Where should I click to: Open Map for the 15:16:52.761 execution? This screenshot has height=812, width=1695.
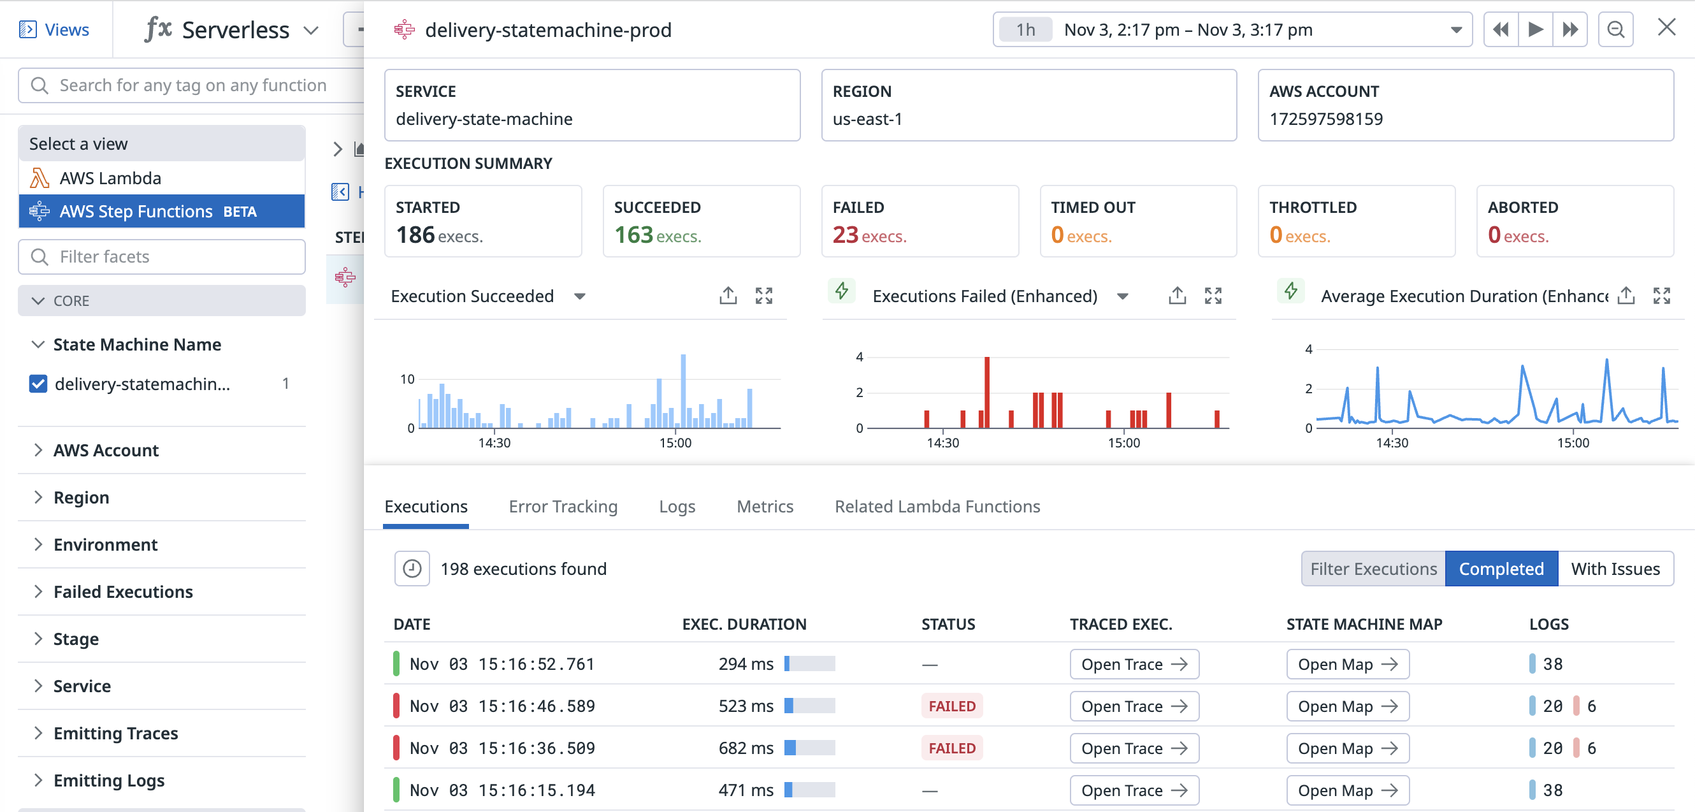(x=1347, y=664)
